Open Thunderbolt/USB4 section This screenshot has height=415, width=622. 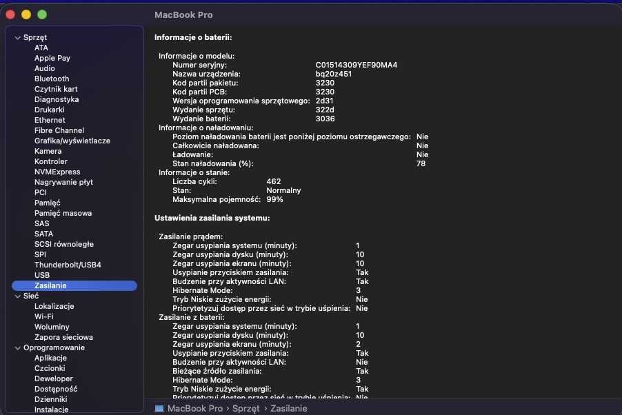click(x=68, y=265)
